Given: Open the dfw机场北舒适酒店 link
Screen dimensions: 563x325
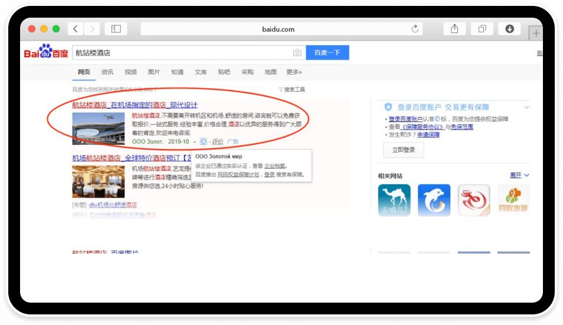Looking at the screenshot, I should click(x=113, y=205).
